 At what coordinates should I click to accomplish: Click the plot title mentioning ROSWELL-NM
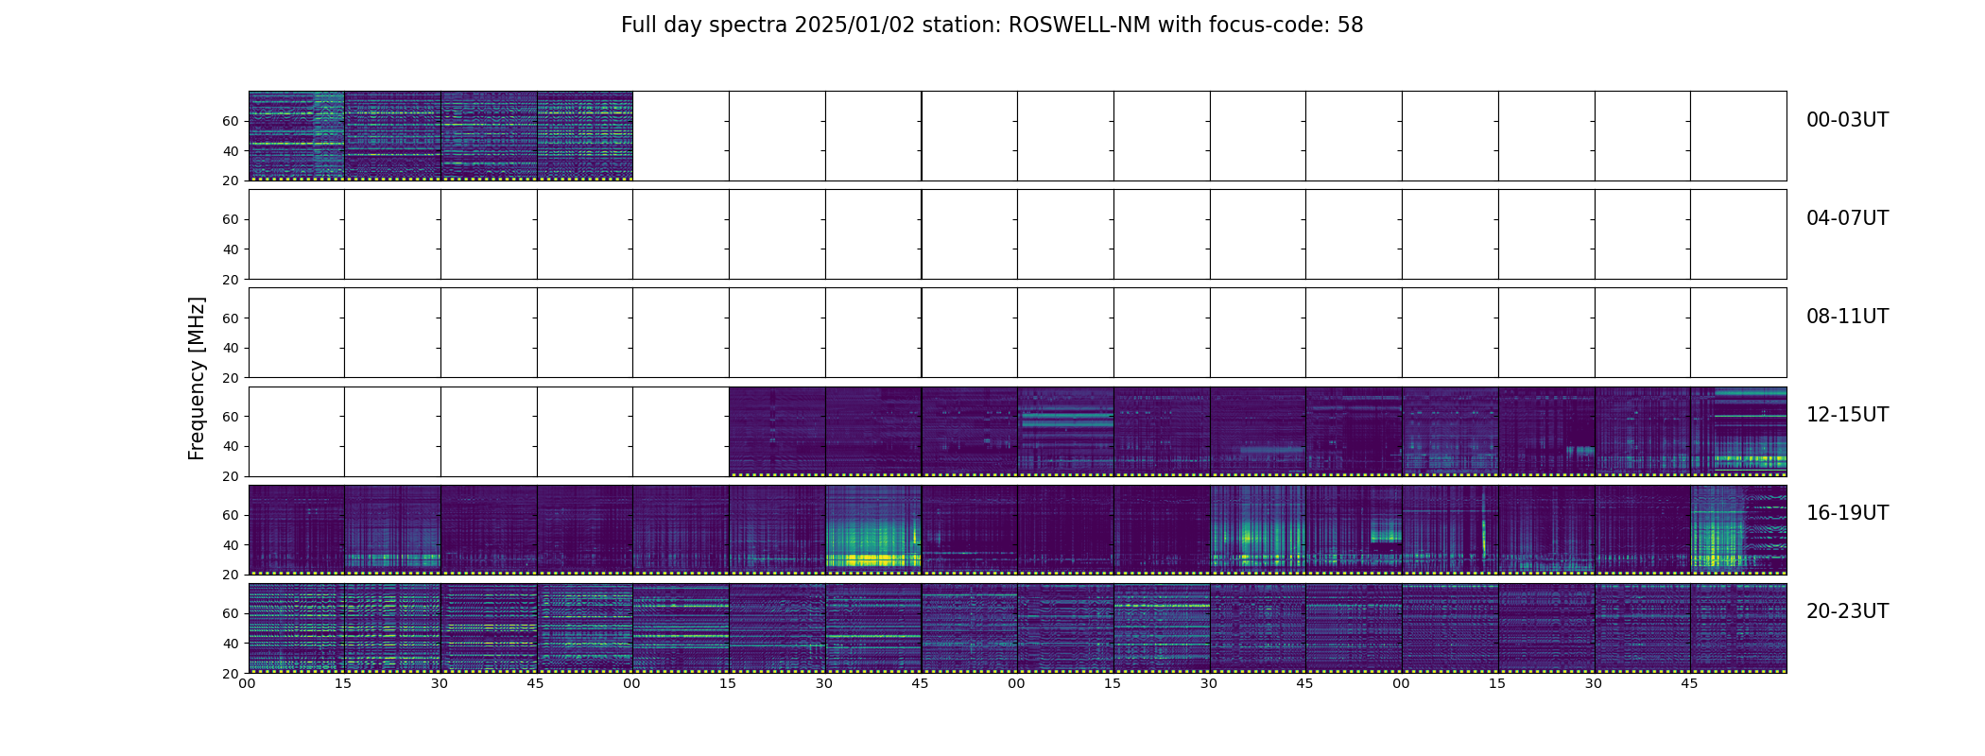992,26
